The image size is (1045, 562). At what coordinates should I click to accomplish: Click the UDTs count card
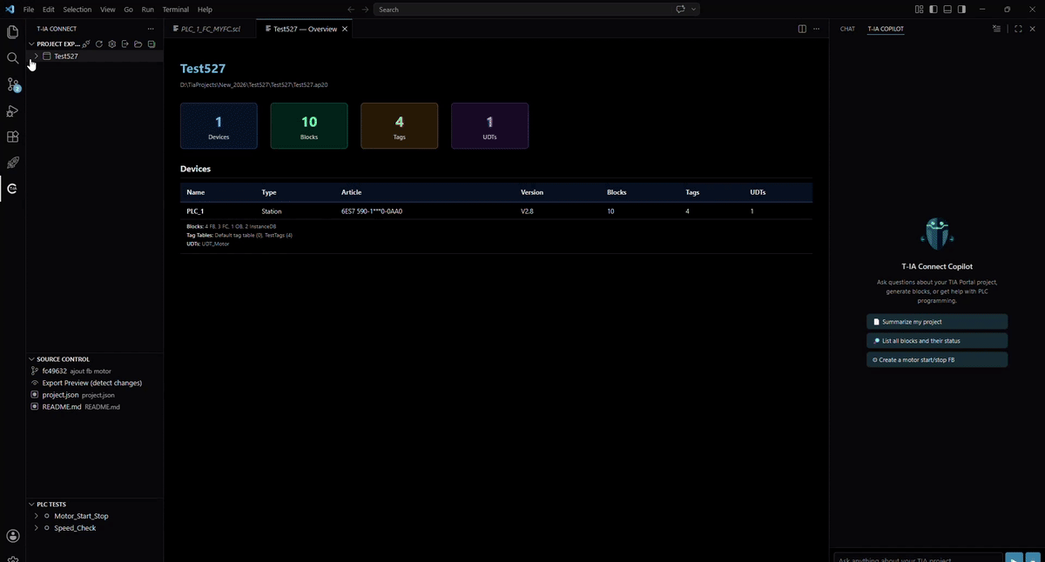489,126
